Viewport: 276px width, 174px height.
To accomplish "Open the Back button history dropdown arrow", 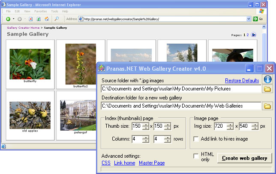I will [x=13, y=19].
